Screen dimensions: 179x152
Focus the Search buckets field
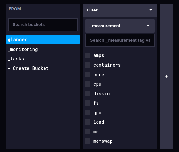coord(43,25)
